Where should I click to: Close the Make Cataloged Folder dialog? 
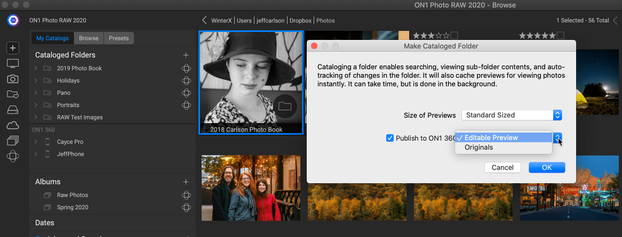314,46
